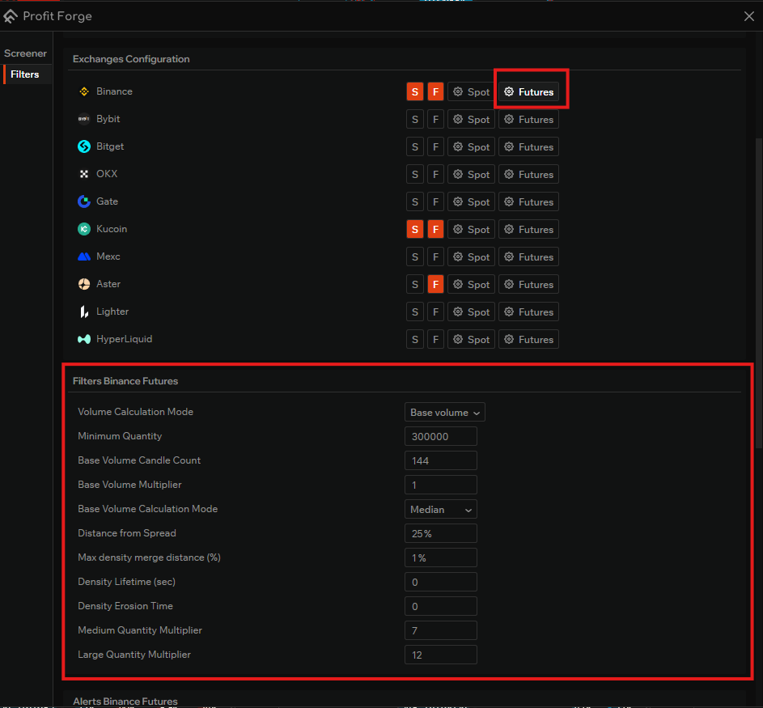
Task: Switch to the Screener tab
Action: (25, 53)
